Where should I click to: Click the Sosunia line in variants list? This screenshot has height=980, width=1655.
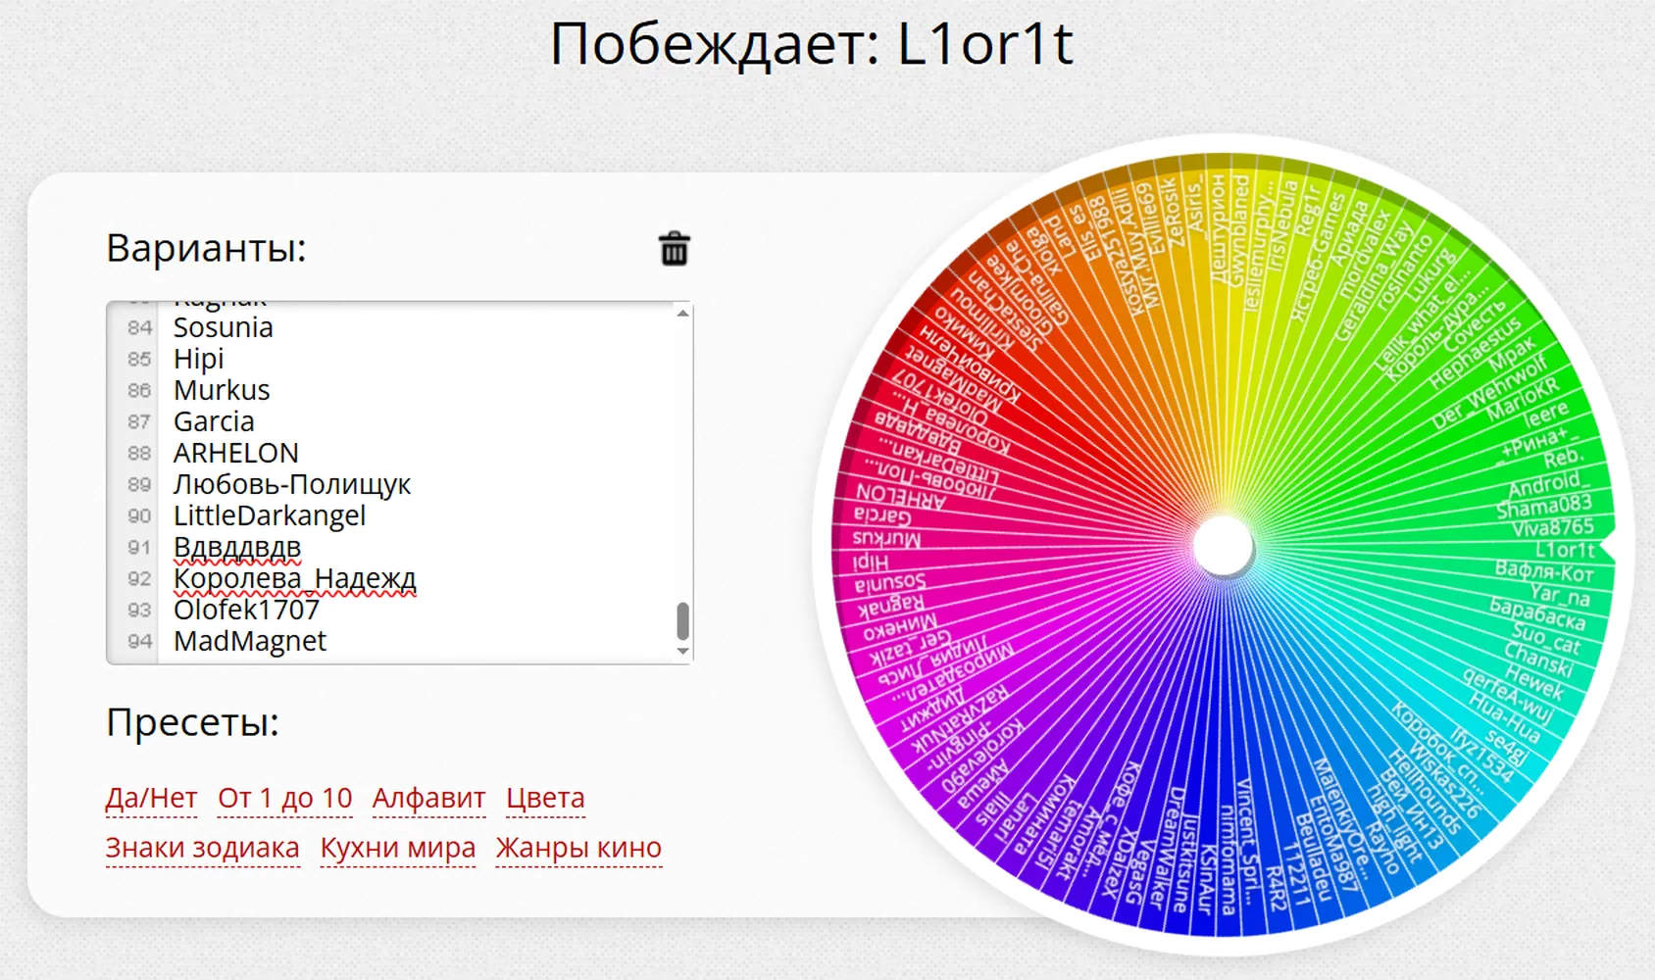(x=224, y=327)
